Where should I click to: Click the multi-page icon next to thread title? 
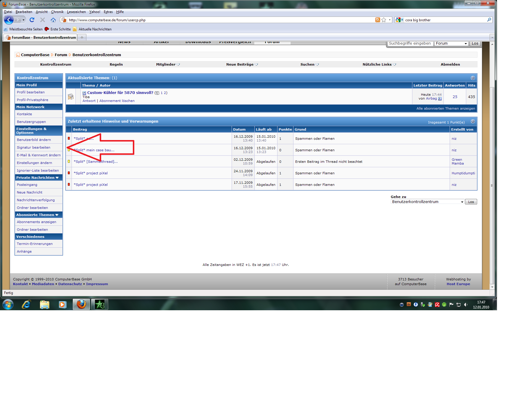click(x=158, y=93)
